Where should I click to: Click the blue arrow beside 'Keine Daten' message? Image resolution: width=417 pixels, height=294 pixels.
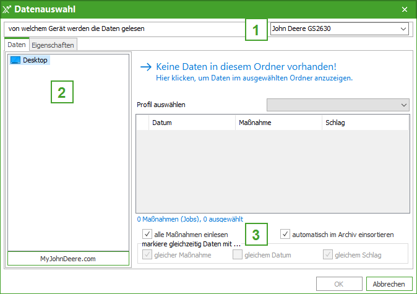click(x=146, y=67)
